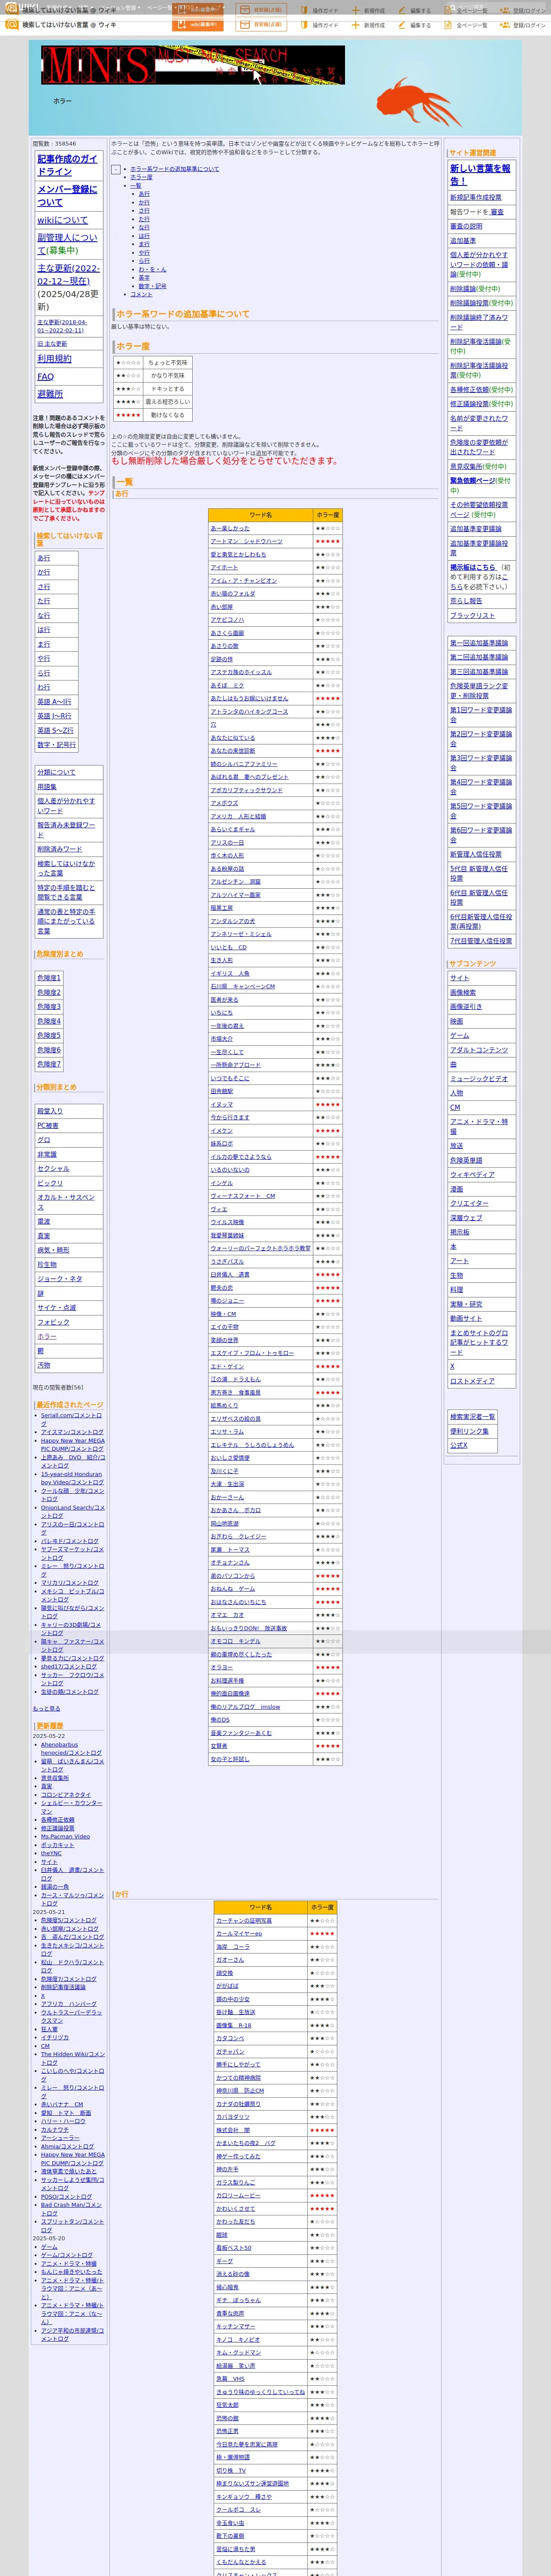Jump to ホラー度 in table of contents
The height and width of the screenshot is (2576, 551).
[142, 177]
